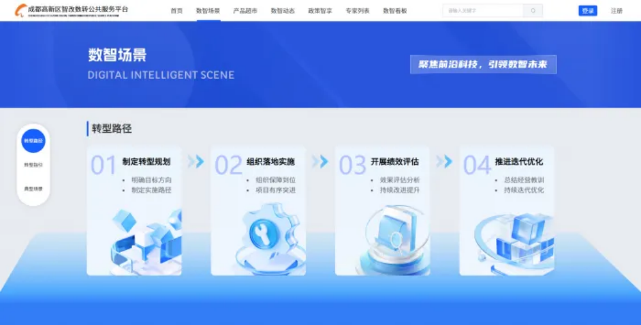
Task: Switch to 典型场景 in the side navigation
Action: coord(33,189)
